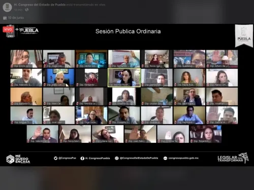
Task: Open the H. Congreso del Estado de Puebla page link
Action: click(x=40, y=5)
